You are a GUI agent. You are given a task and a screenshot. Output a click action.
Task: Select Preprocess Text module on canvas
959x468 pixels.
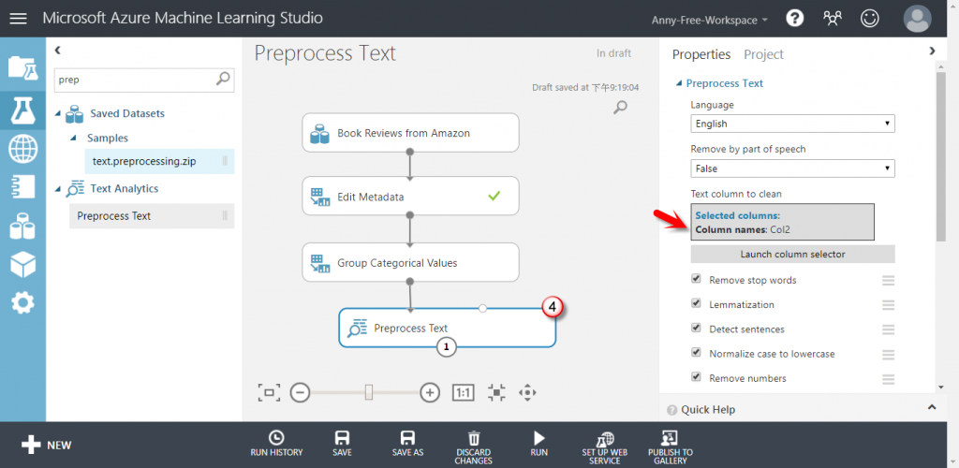click(447, 328)
